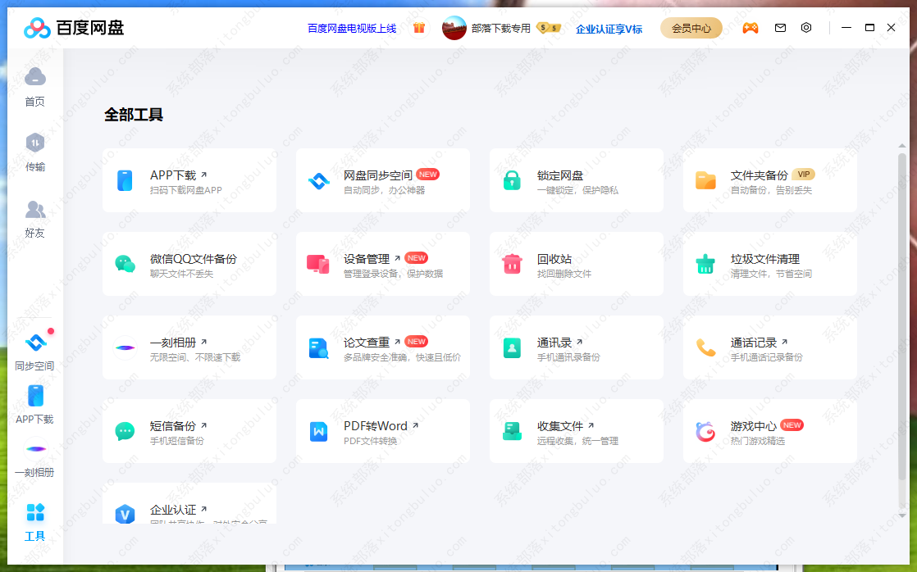Open 百度网盘电视版上线 link

click(x=352, y=29)
